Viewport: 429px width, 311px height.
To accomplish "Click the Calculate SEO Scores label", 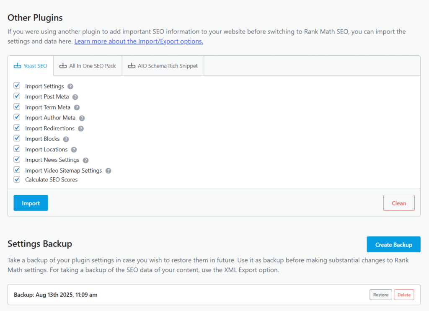I will point(52,180).
